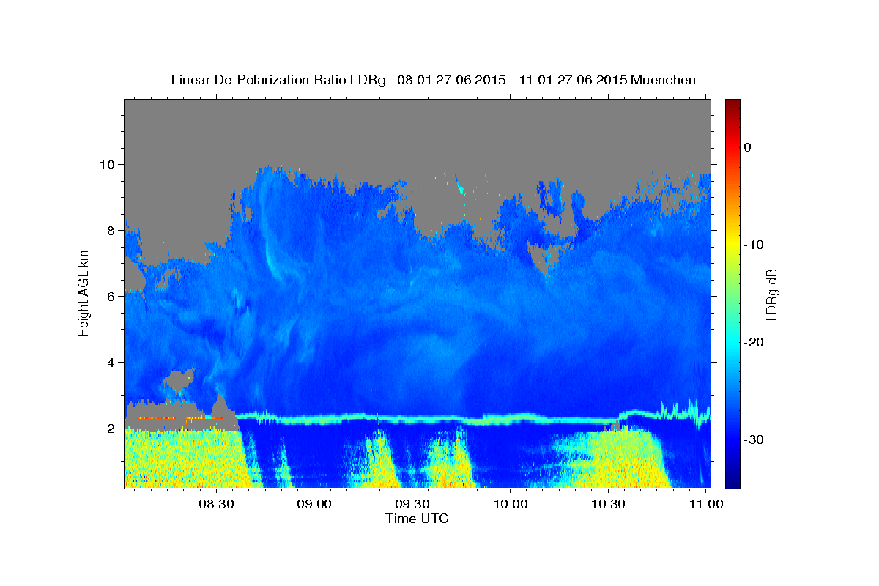Screen dimensions: 879x586
Task: Click the plot title 'Linear De-Polarization Ratio LDRg'
Action: (278, 80)
